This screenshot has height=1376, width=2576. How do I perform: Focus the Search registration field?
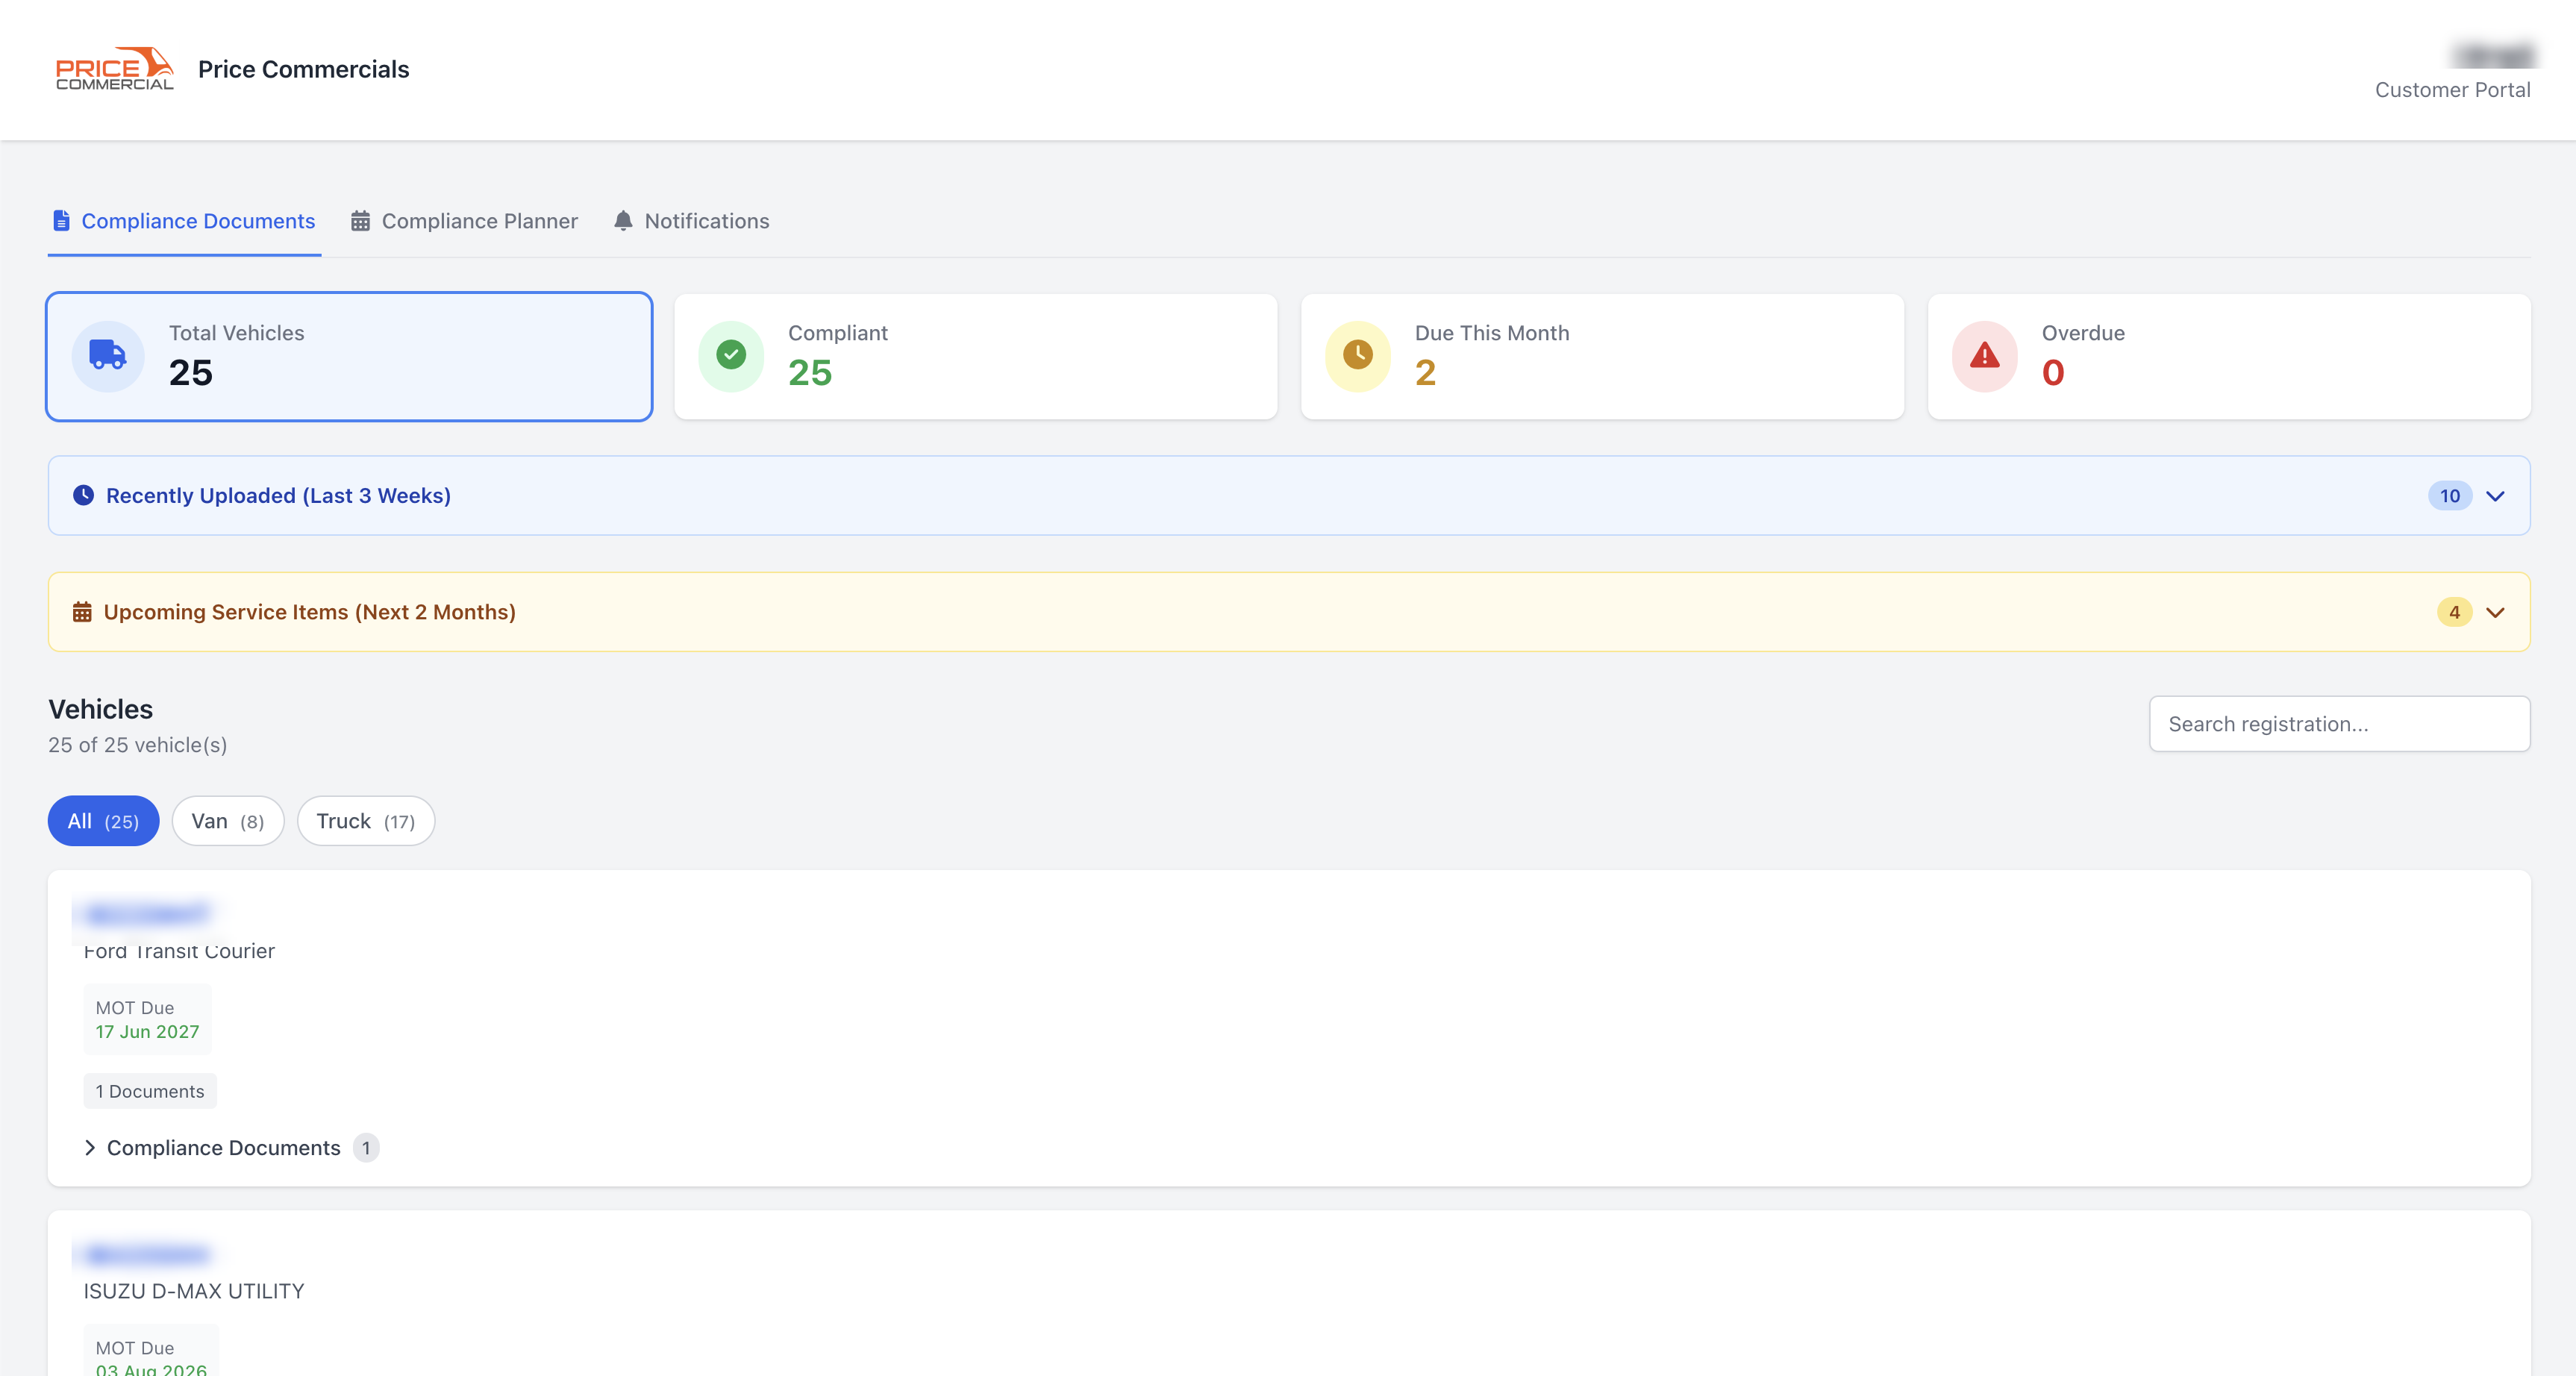click(x=2340, y=724)
